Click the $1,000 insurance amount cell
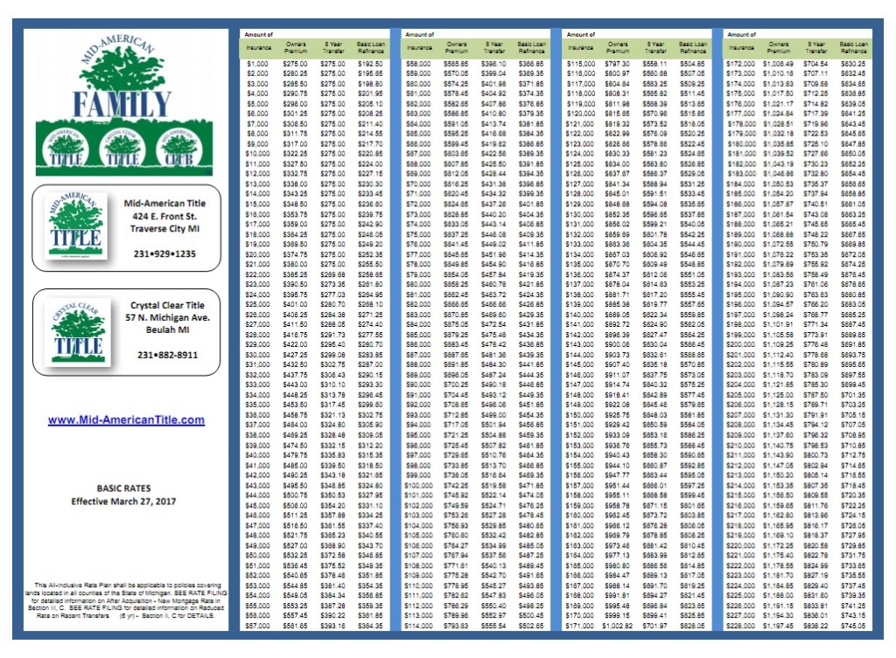The height and width of the screenshot is (658, 896). [x=260, y=65]
